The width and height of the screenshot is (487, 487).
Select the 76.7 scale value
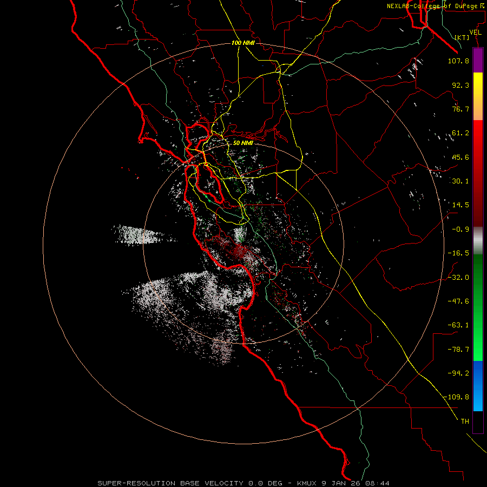(x=460, y=109)
